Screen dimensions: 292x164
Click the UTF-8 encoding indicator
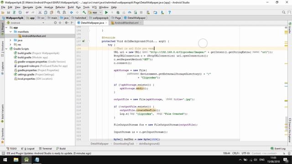245,154
